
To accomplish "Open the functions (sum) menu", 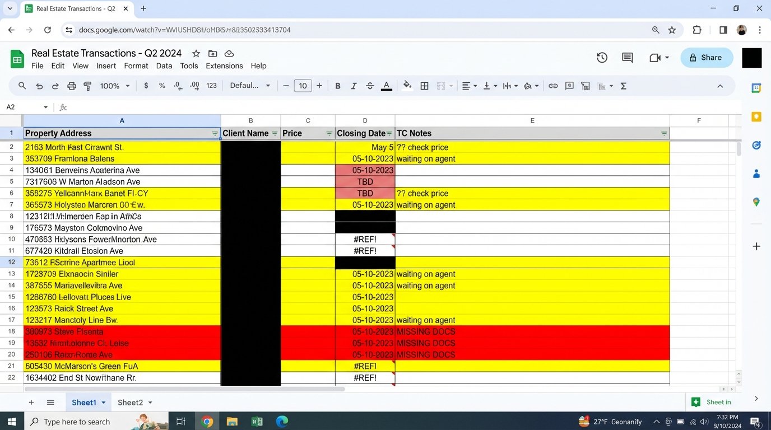I will click(623, 86).
